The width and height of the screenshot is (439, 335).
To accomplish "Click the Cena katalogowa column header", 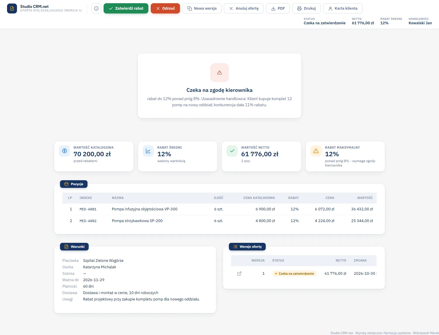I will pyautogui.click(x=259, y=198).
